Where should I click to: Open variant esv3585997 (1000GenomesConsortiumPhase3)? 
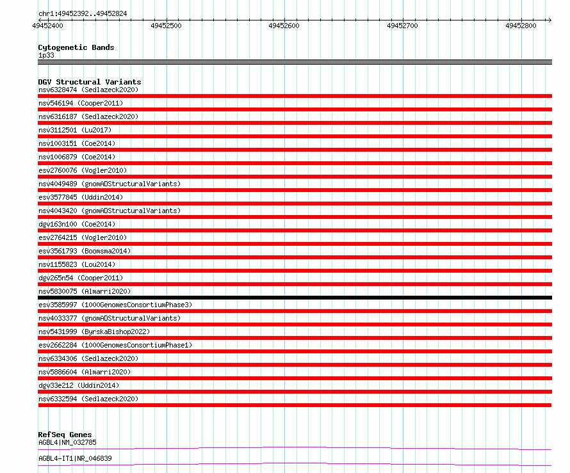point(115,305)
